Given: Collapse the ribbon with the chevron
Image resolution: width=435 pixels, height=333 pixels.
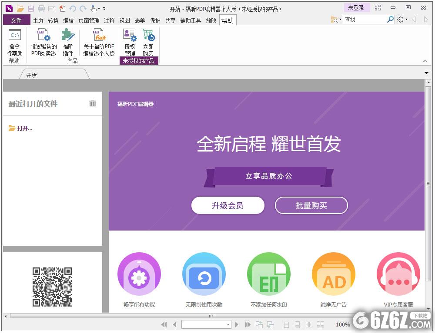Looking at the screenshot, I should (425, 61).
